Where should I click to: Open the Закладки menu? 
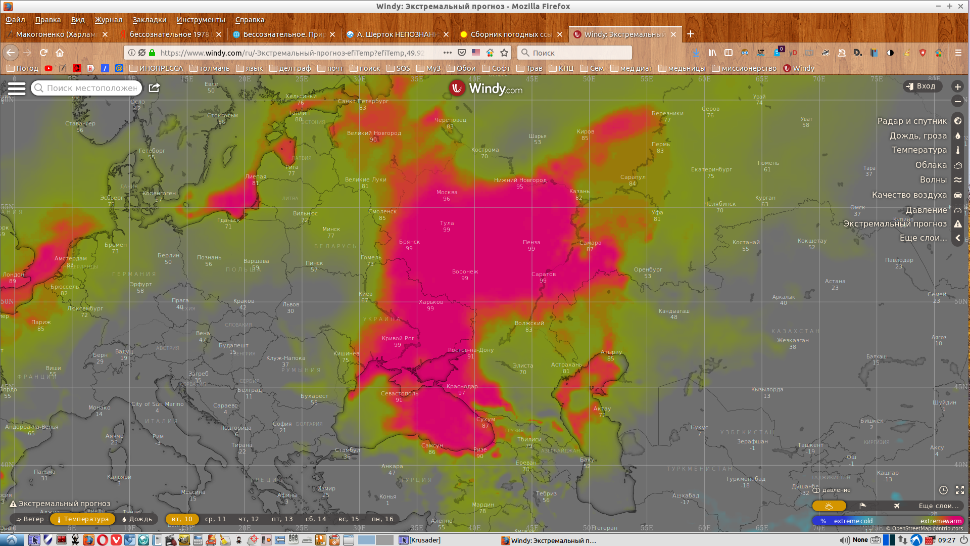[150, 20]
